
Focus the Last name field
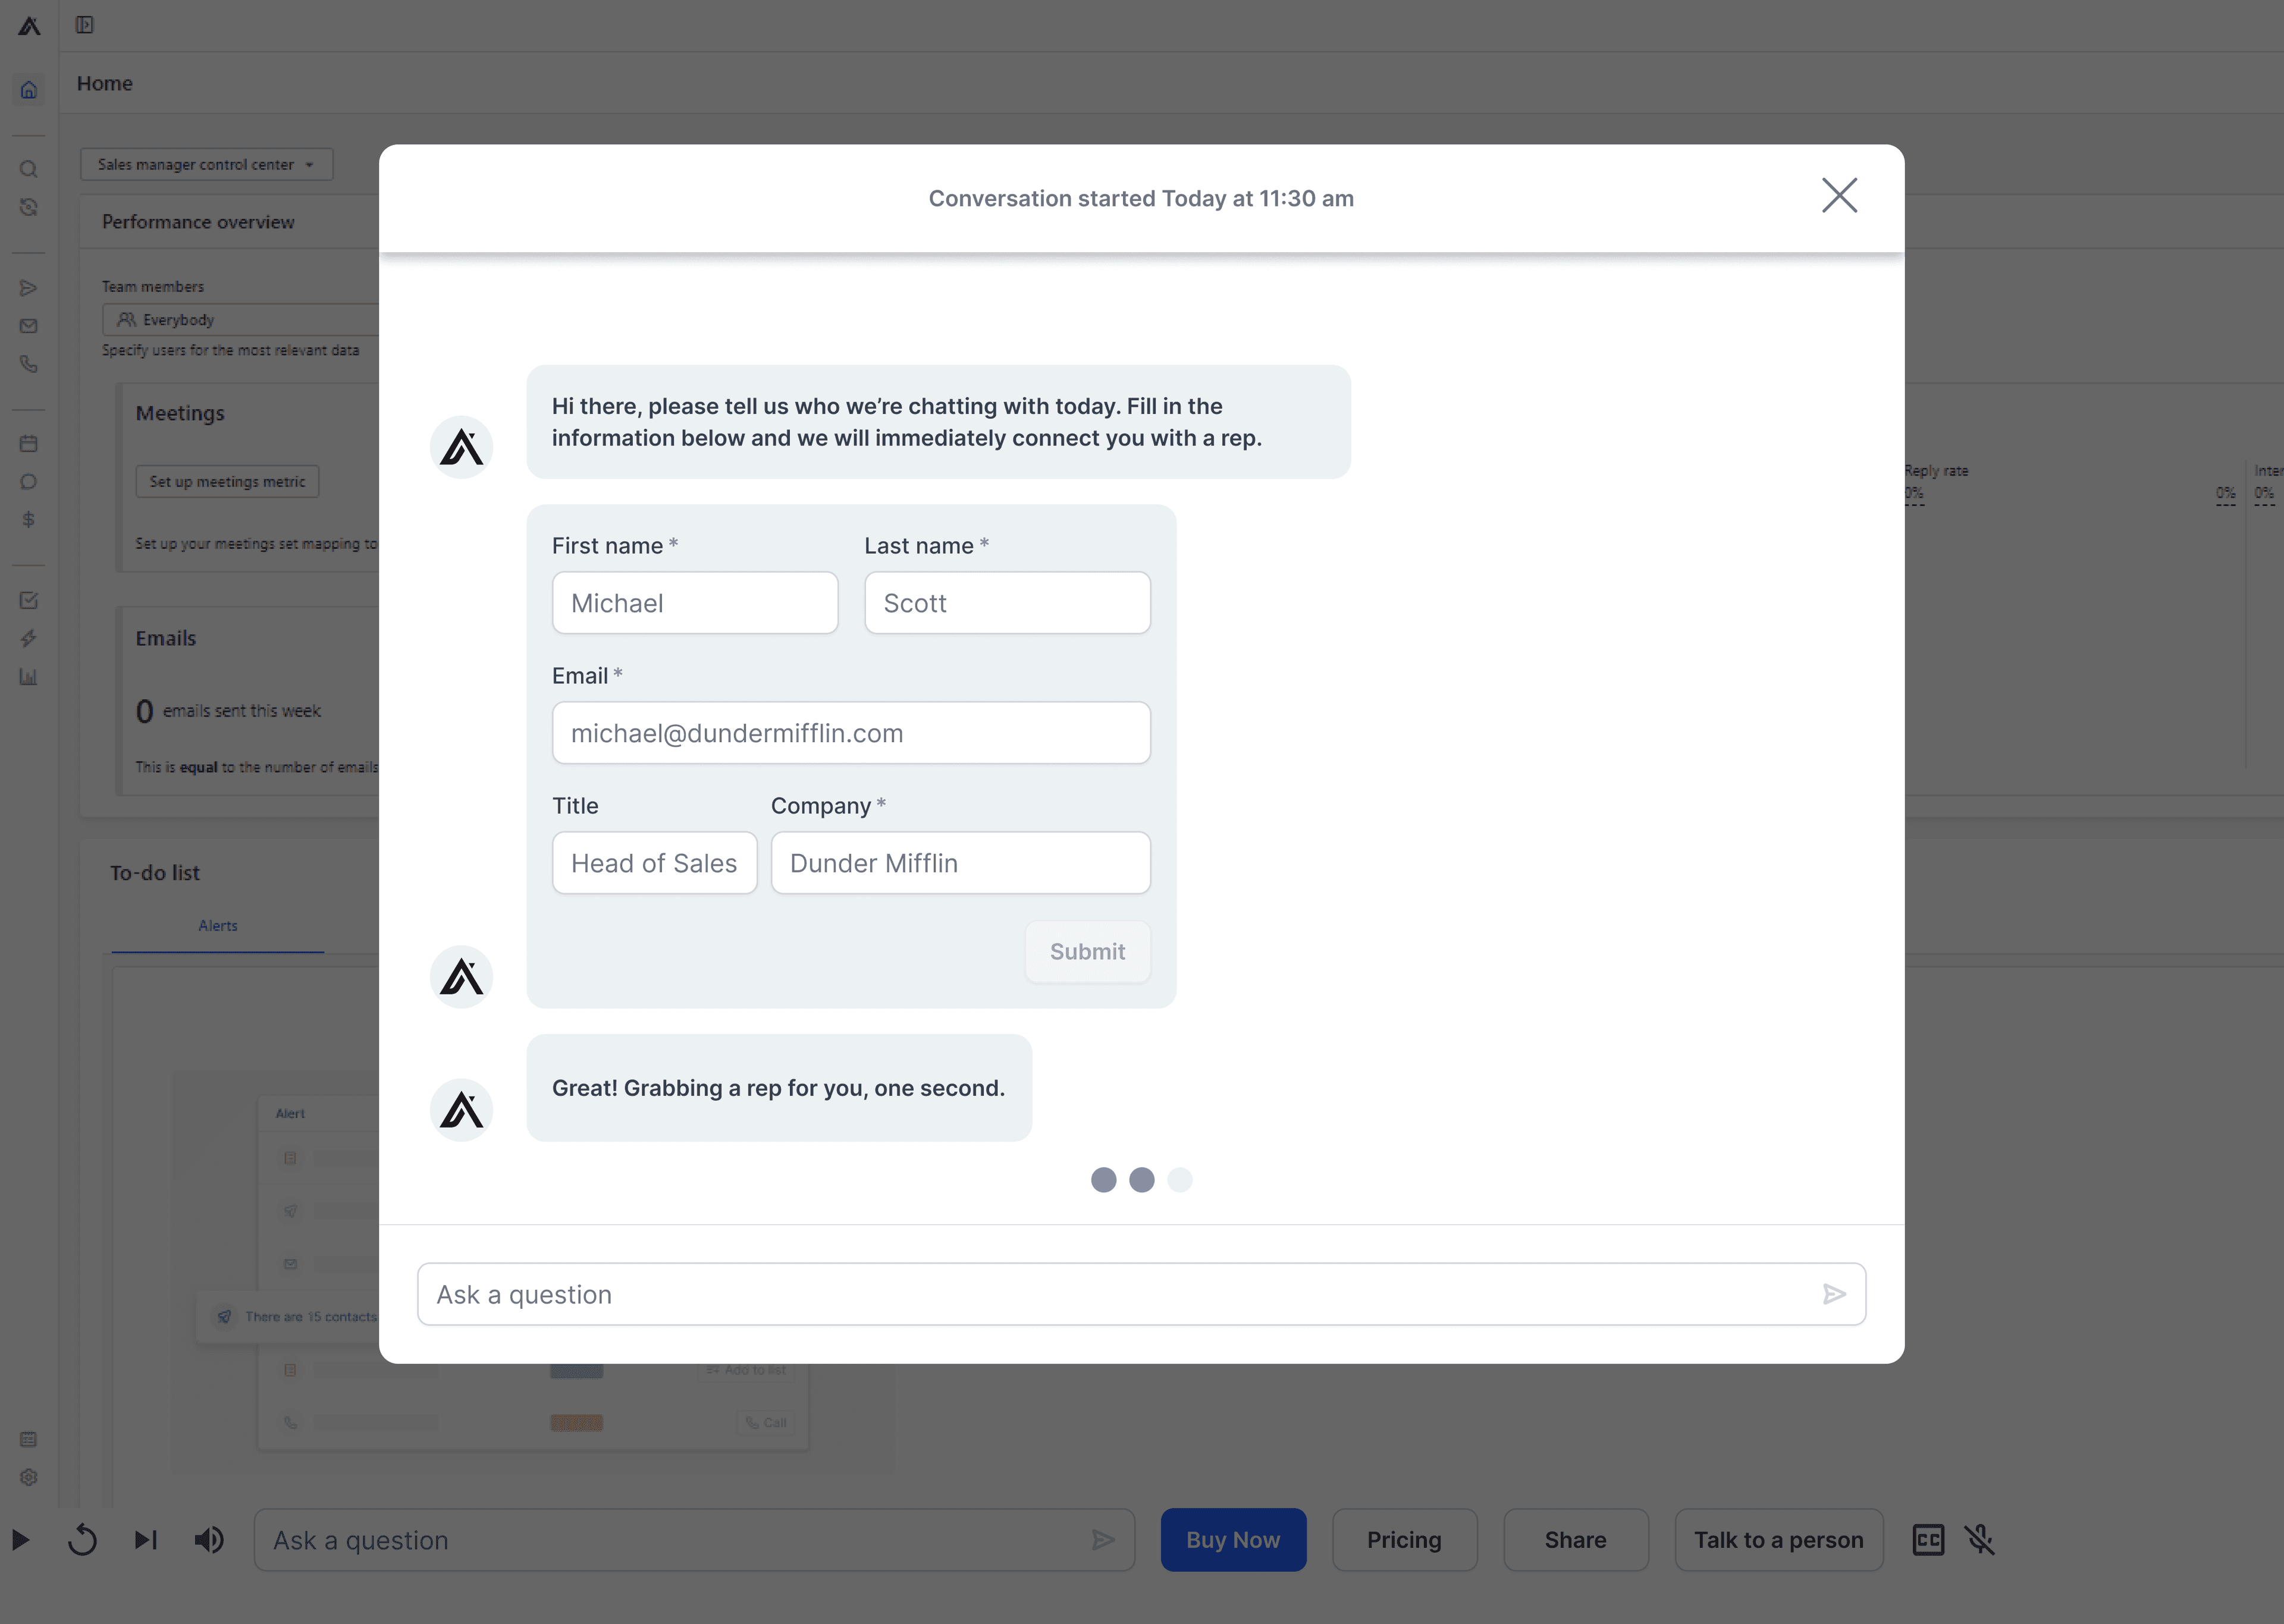click(x=1007, y=603)
